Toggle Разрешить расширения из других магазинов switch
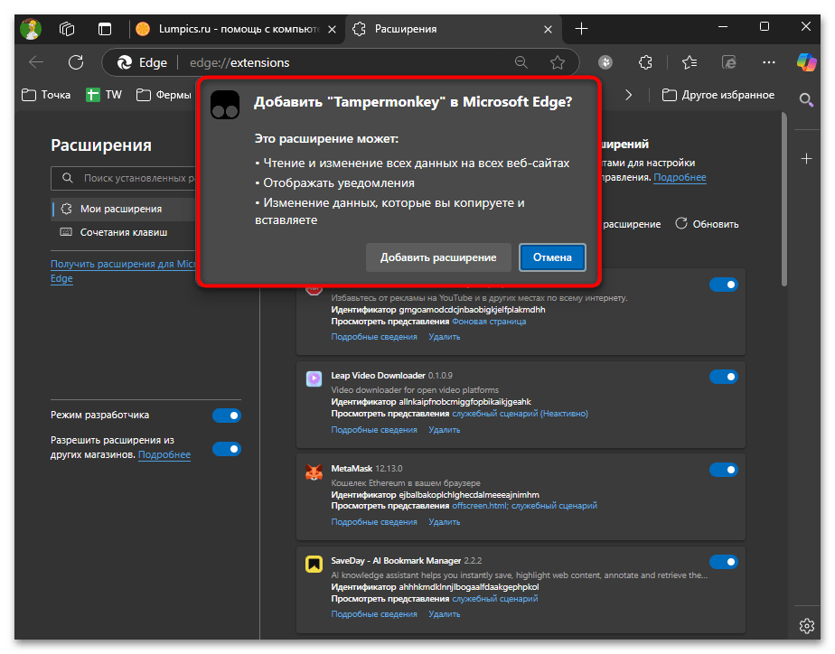835x654 pixels. tap(227, 449)
